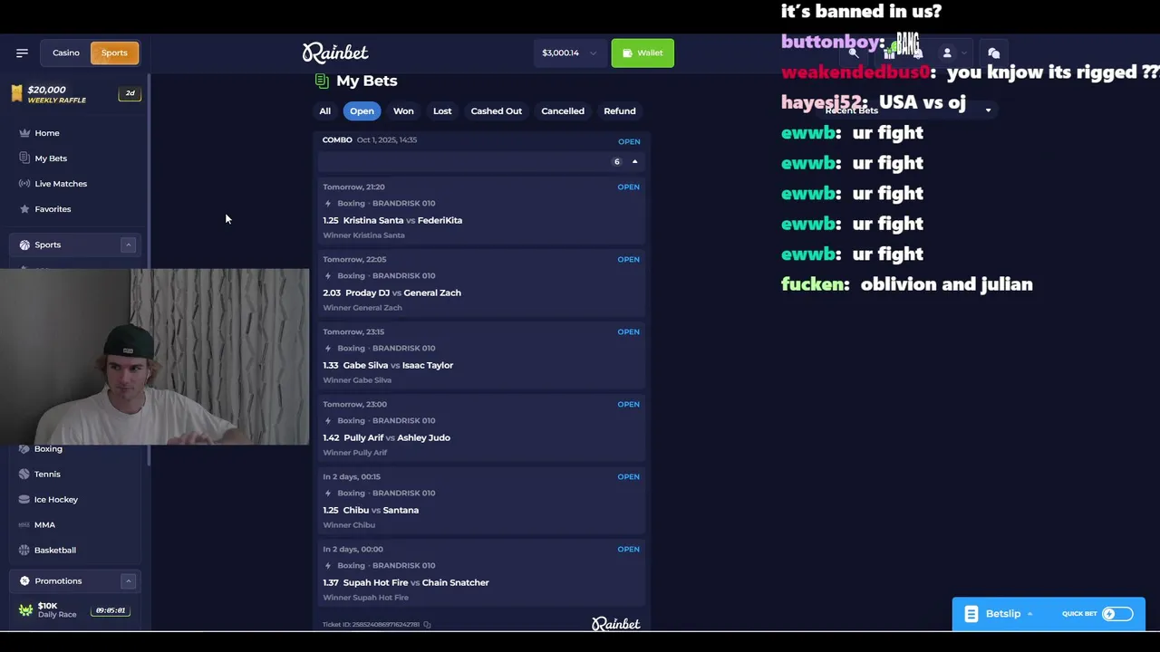The image size is (1160, 652).
Task: Open Live Matches in sidebar
Action: pos(61,184)
